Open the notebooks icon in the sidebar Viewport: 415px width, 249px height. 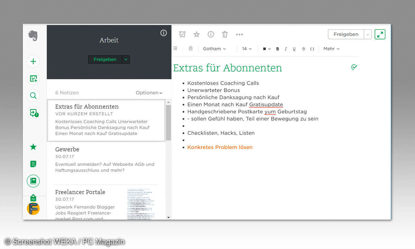(x=33, y=181)
